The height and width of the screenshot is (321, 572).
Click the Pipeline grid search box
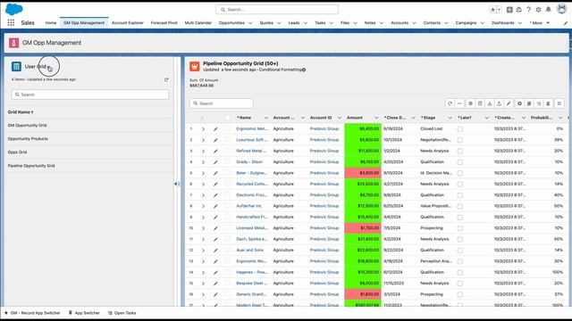pyautogui.click(x=222, y=103)
